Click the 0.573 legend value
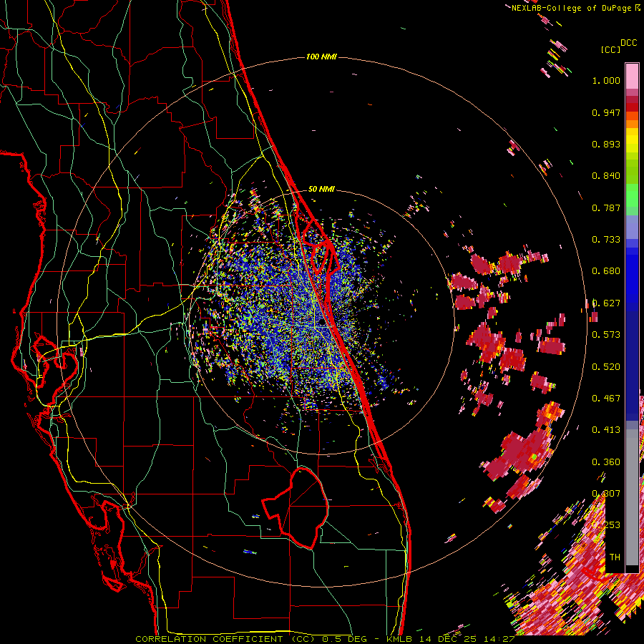The image size is (644, 644). pos(606,335)
